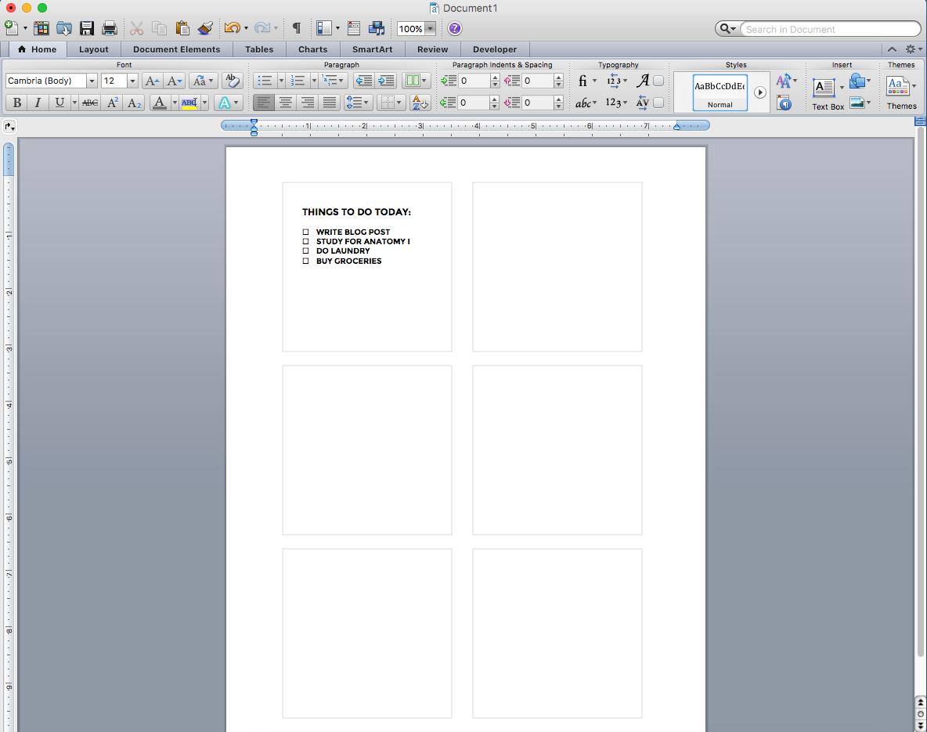Toggle the Sidebar icon
927x732 pixels.
coord(323,27)
